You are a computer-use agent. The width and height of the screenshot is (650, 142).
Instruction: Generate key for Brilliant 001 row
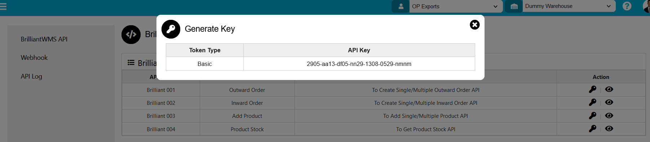[592, 89]
